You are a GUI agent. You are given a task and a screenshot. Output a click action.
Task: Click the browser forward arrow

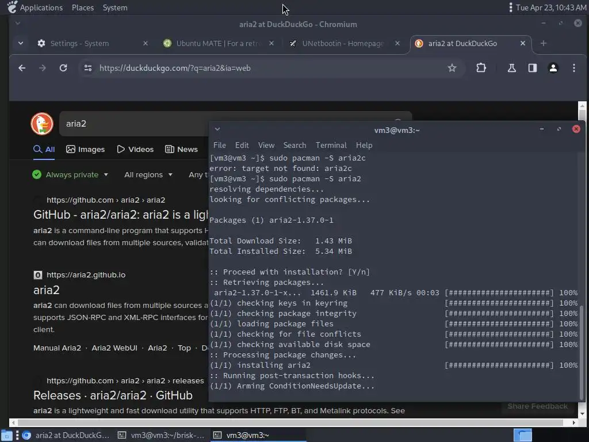(x=43, y=68)
